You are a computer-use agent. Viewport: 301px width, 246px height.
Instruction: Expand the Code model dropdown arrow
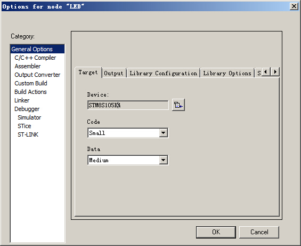pyautogui.click(x=164, y=133)
